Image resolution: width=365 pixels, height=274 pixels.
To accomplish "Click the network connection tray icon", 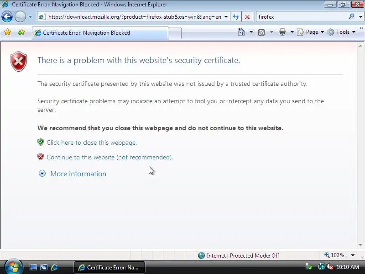I will tap(322, 267).
